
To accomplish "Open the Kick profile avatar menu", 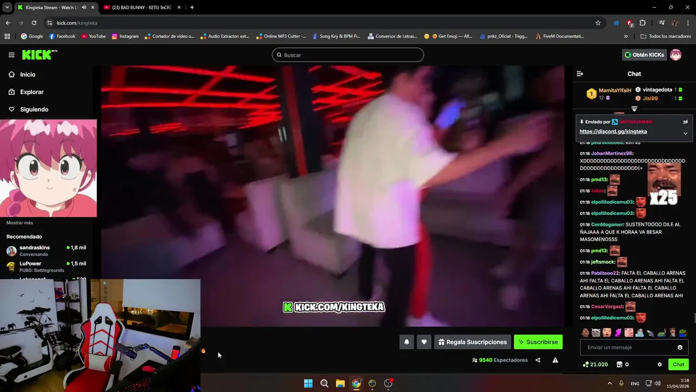I will click(x=675, y=55).
